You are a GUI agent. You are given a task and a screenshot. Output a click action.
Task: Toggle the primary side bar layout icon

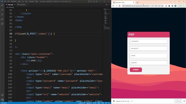coord(89,1)
